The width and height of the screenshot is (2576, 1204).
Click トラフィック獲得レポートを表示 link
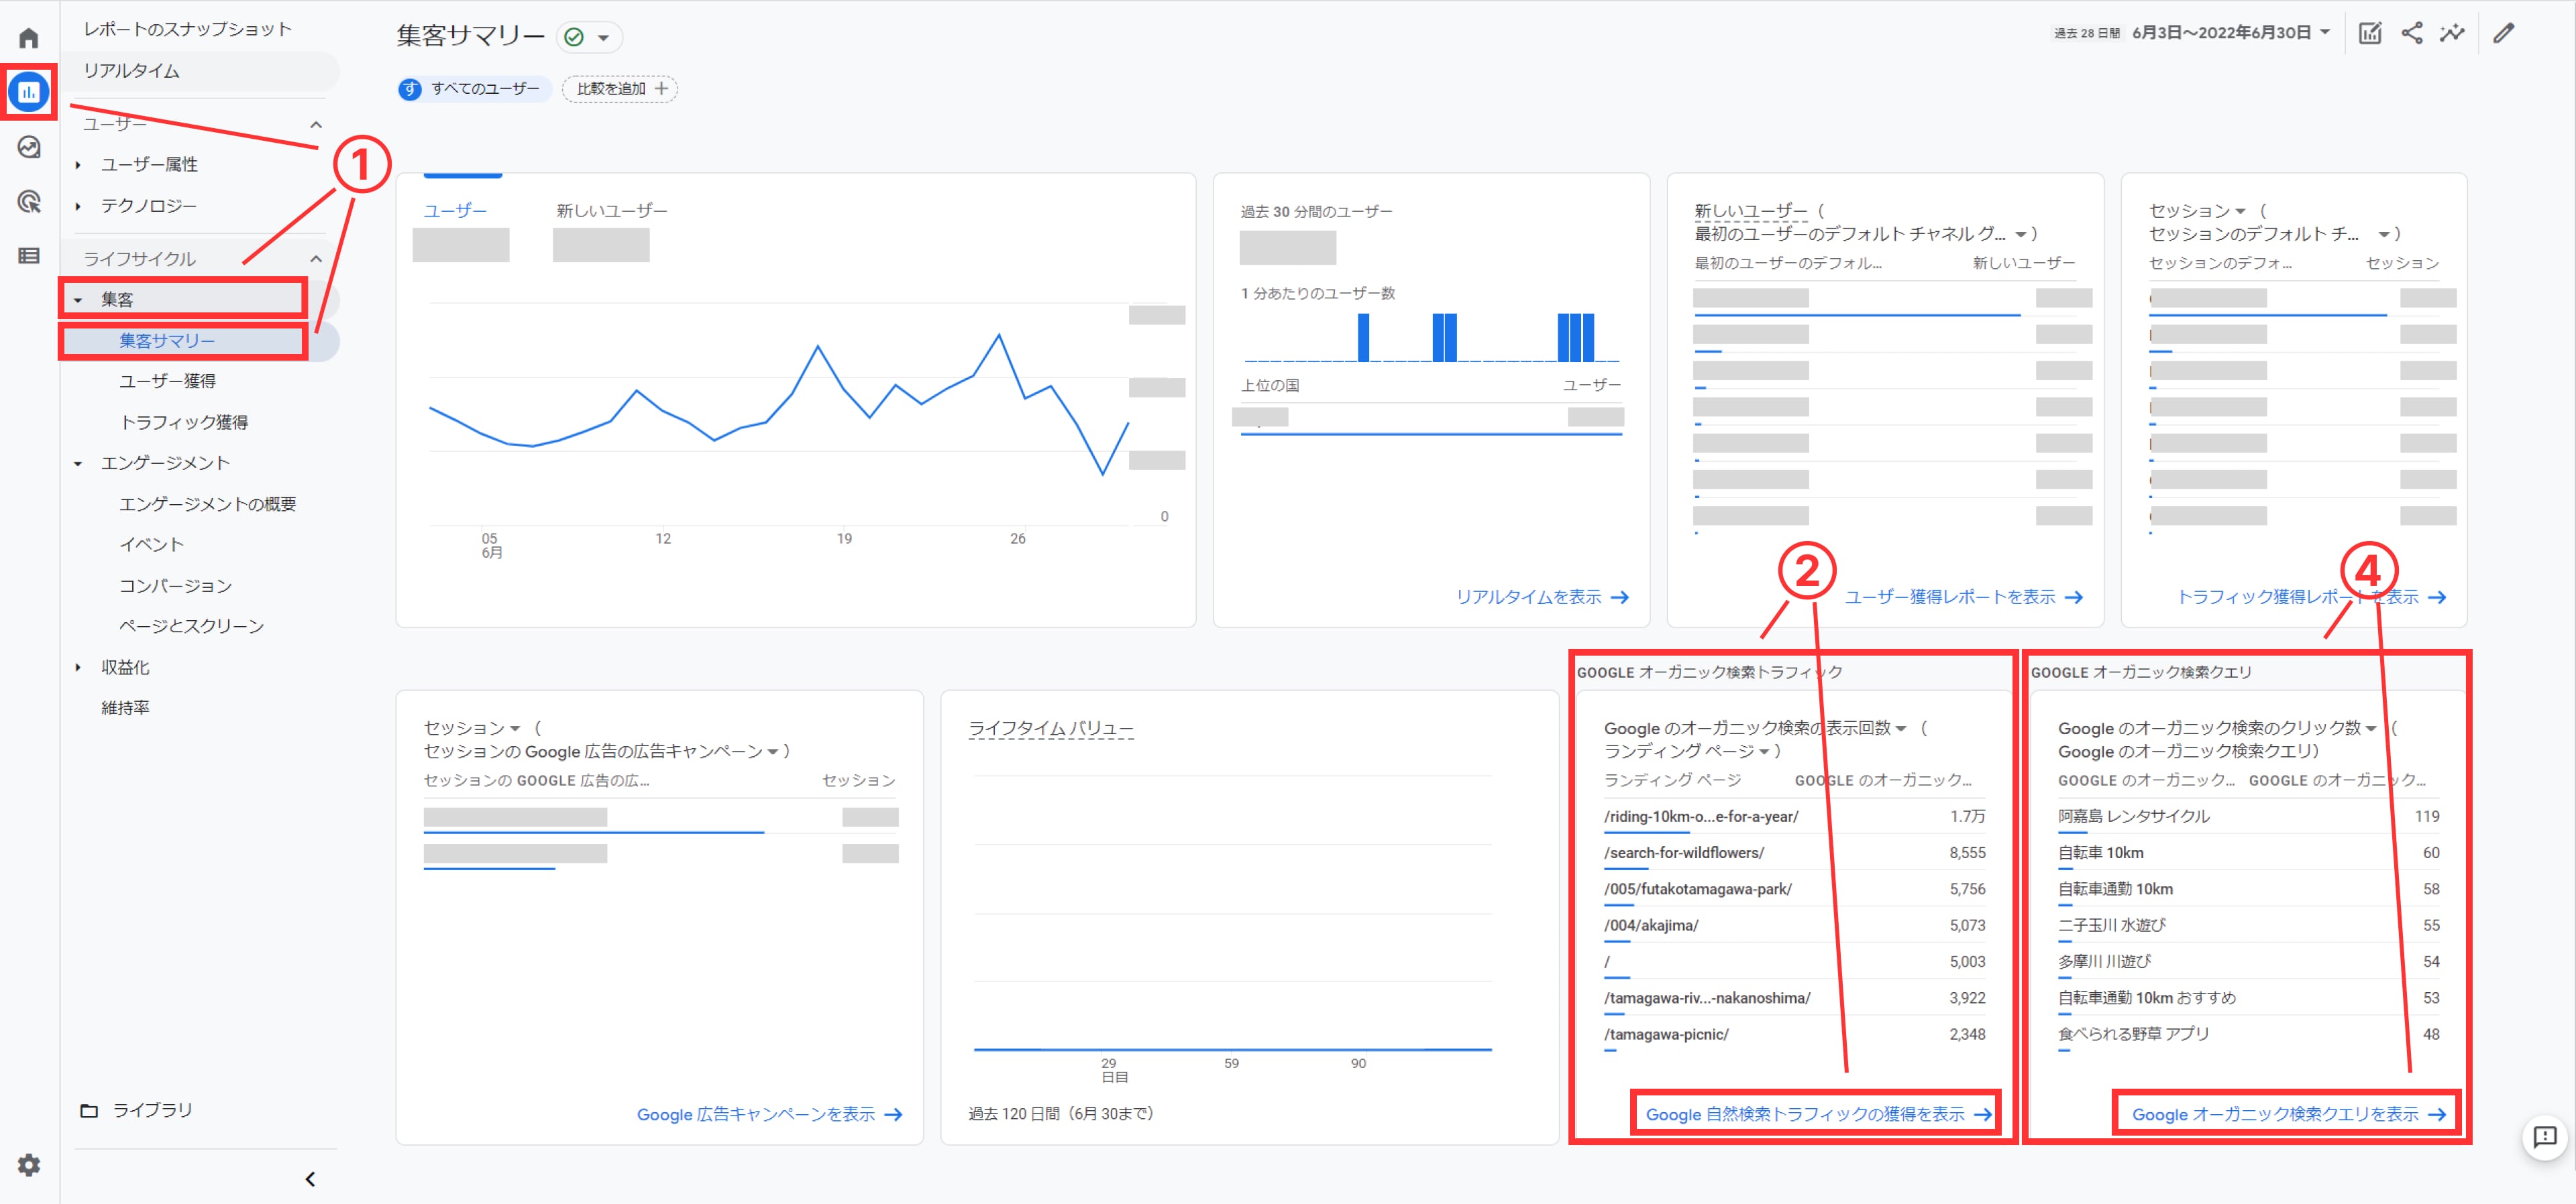(2311, 597)
